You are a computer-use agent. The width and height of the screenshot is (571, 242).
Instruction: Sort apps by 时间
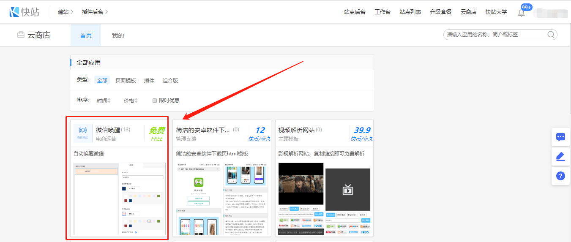tap(104, 101)
